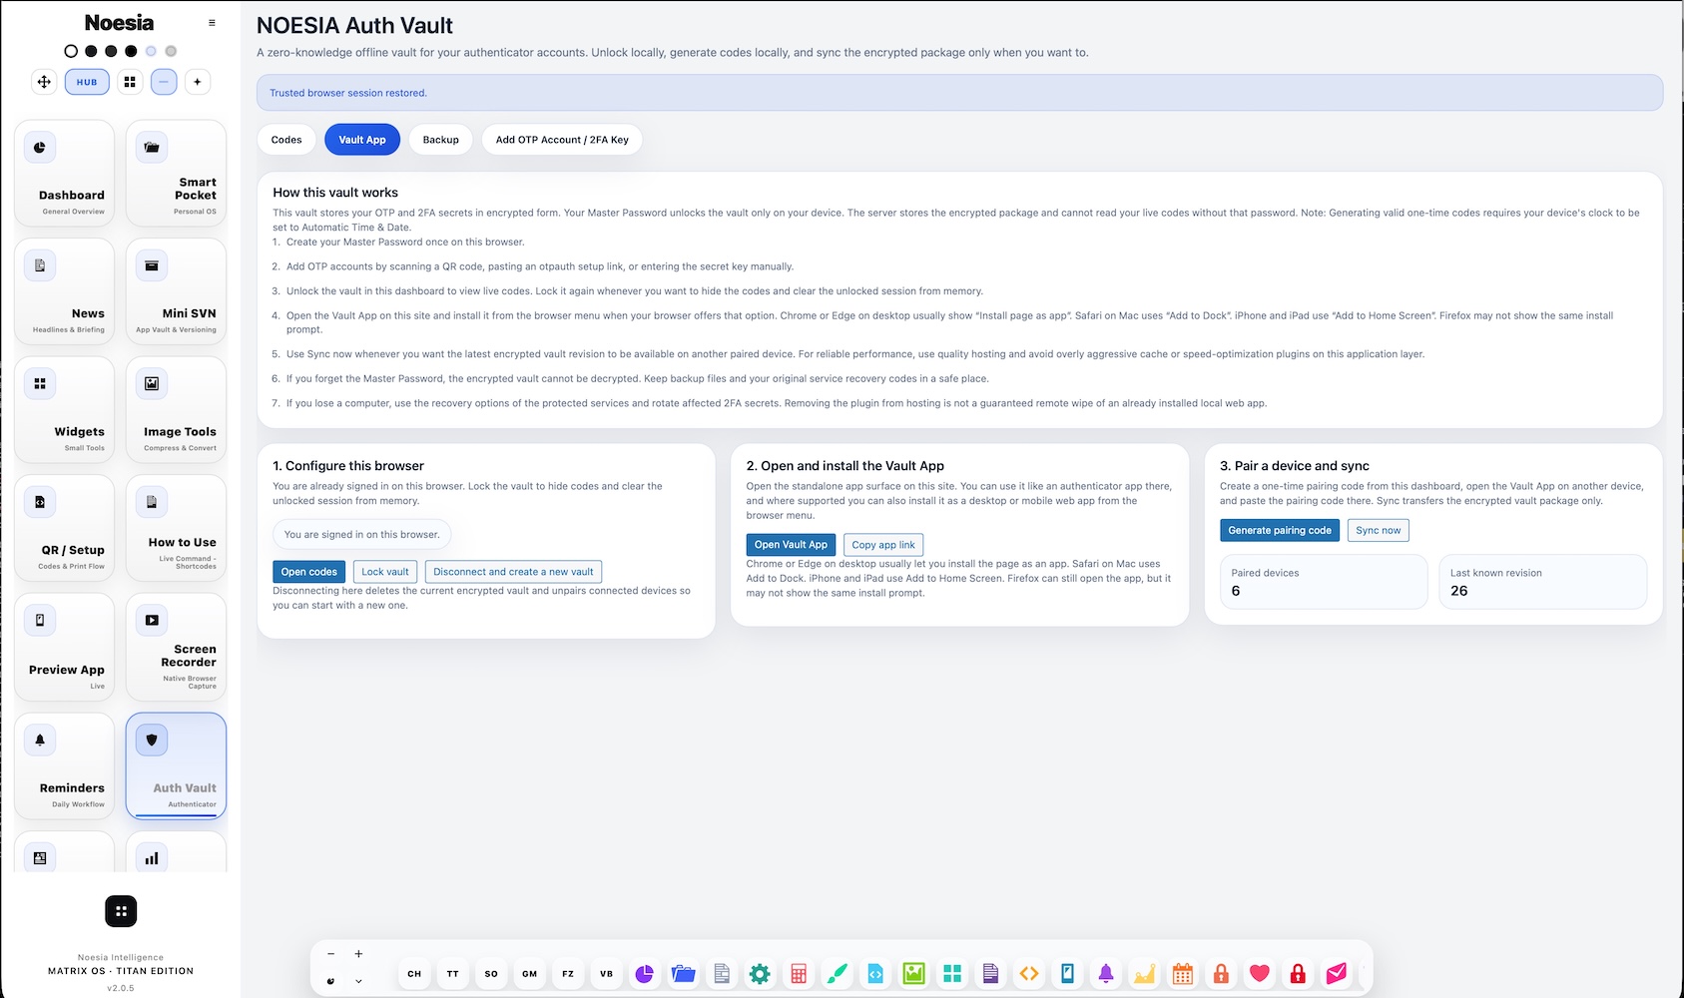Switch to the Backup tab
This screenshot has height=998, width=1684.
440,140
